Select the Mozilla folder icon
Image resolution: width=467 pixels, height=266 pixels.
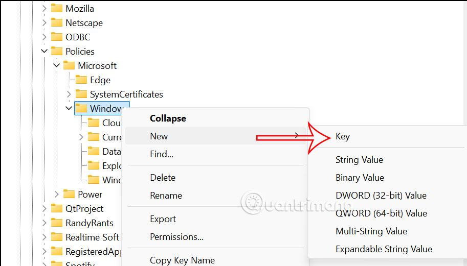pos(57,8)
